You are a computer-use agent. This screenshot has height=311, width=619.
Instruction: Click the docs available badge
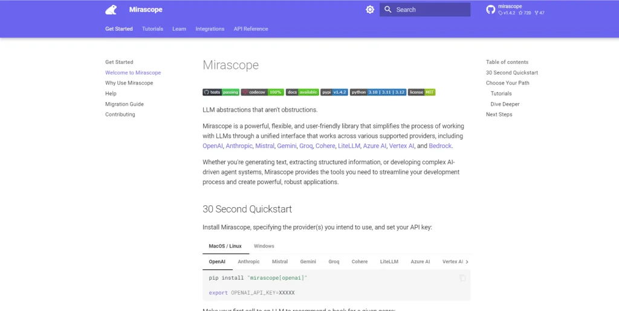[x=302, y=92]
